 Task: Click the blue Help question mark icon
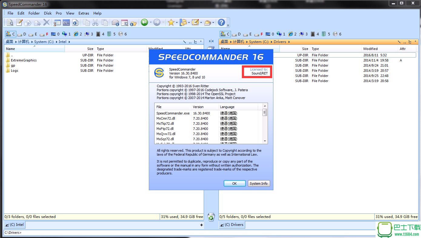coord(222,22)
